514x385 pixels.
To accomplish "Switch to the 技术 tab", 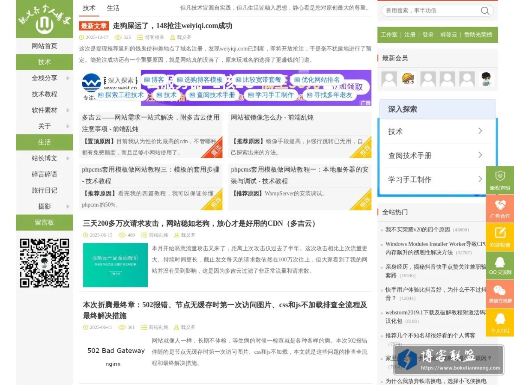I will [x=89, y=8].
